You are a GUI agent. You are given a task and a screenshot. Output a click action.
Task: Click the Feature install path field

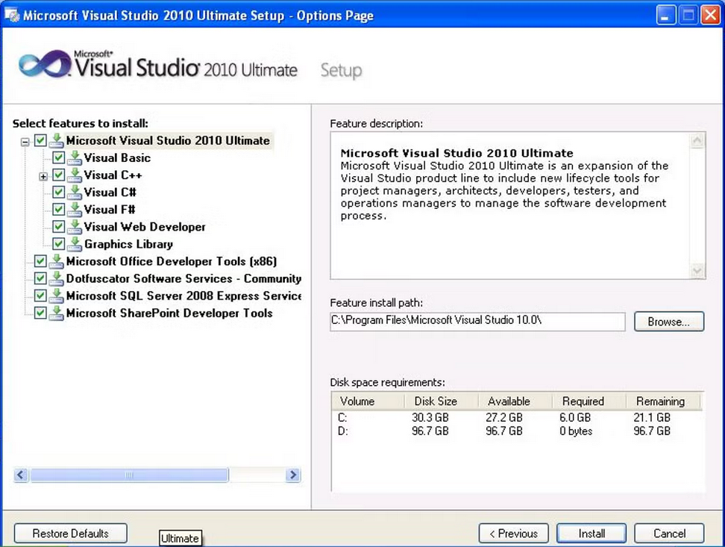coord(477,321)
